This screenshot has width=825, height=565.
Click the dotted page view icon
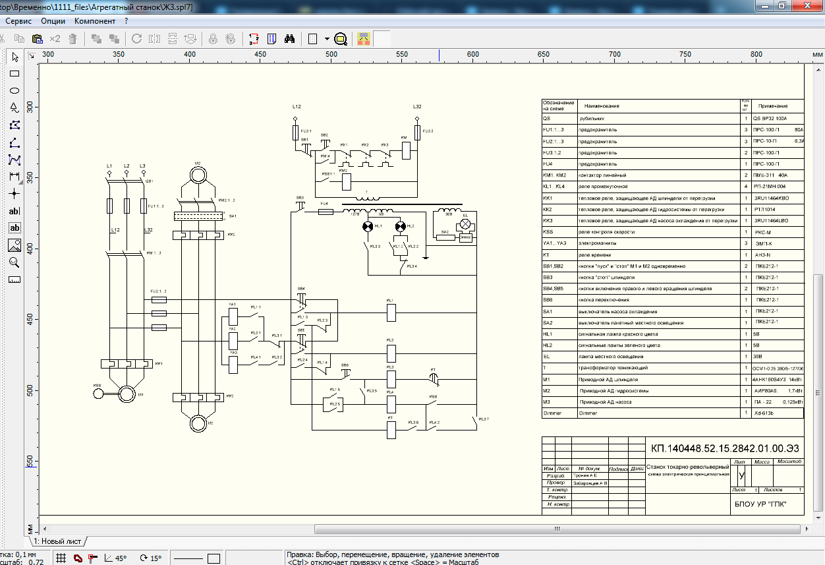[x=313, y=38]
